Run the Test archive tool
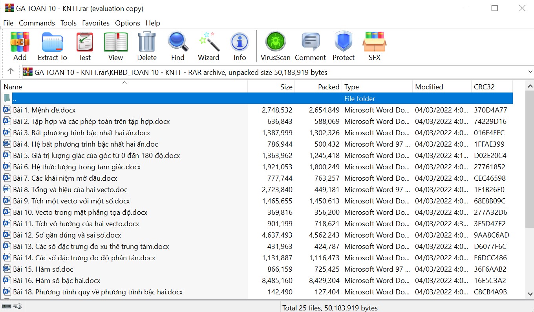The width and height of the screenshot is (534, 312). 84,46
